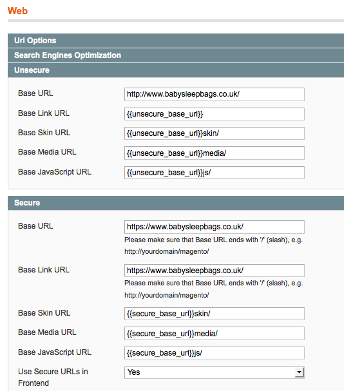Click the Unsecure Base Media URL field
Screen dimensions: 344x391
click(x=215, y=153)
